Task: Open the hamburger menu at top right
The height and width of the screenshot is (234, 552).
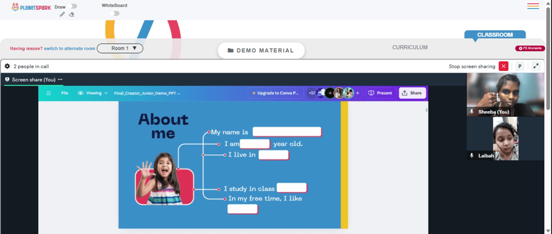Action: 533,6
